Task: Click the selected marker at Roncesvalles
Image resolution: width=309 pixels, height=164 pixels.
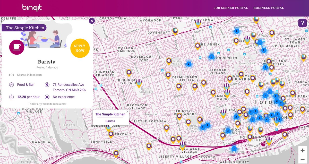Action: [108, 128]
